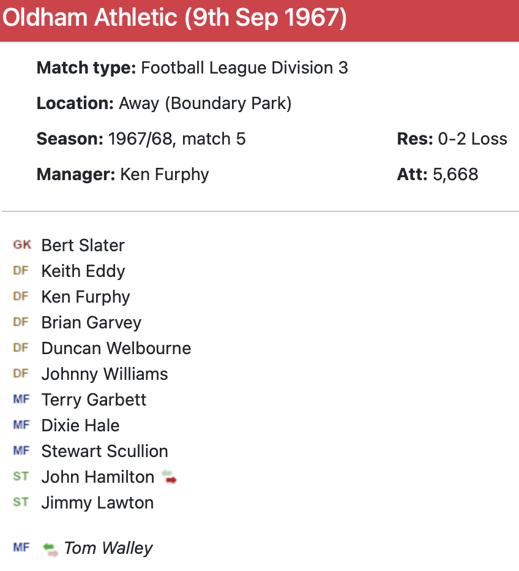
Task: Click substituted-on arrows icon before Tom Walley
Action: tap(51, 548)
